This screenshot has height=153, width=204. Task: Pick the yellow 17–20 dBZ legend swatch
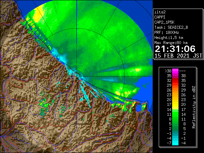click(x=175, y=105)
